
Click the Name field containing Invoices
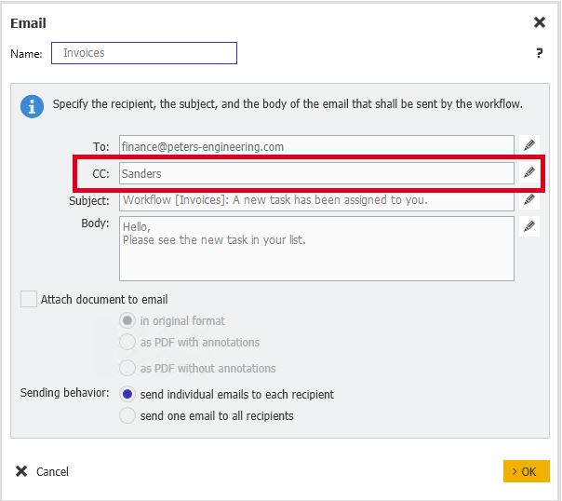144,53
